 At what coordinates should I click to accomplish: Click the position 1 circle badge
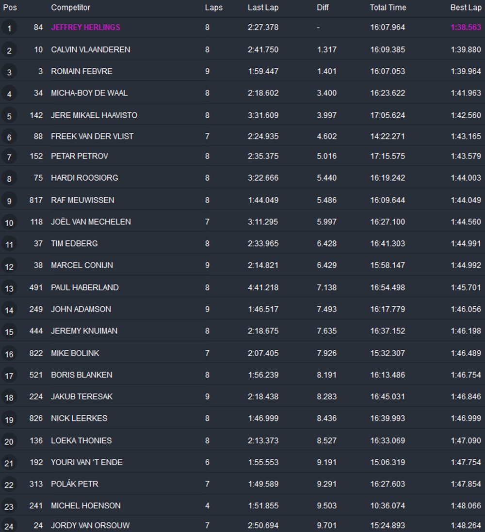coord(9,28)
